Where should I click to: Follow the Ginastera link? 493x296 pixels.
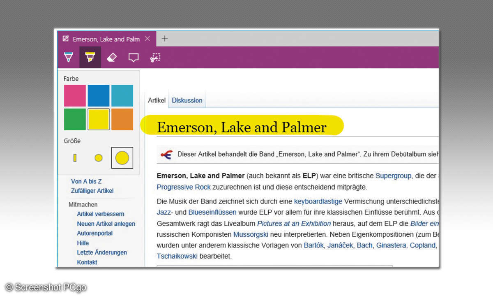pyautogui.click(x=391, y=245)
